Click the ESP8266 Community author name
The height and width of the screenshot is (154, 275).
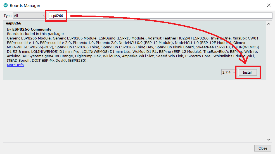[32, 29]
